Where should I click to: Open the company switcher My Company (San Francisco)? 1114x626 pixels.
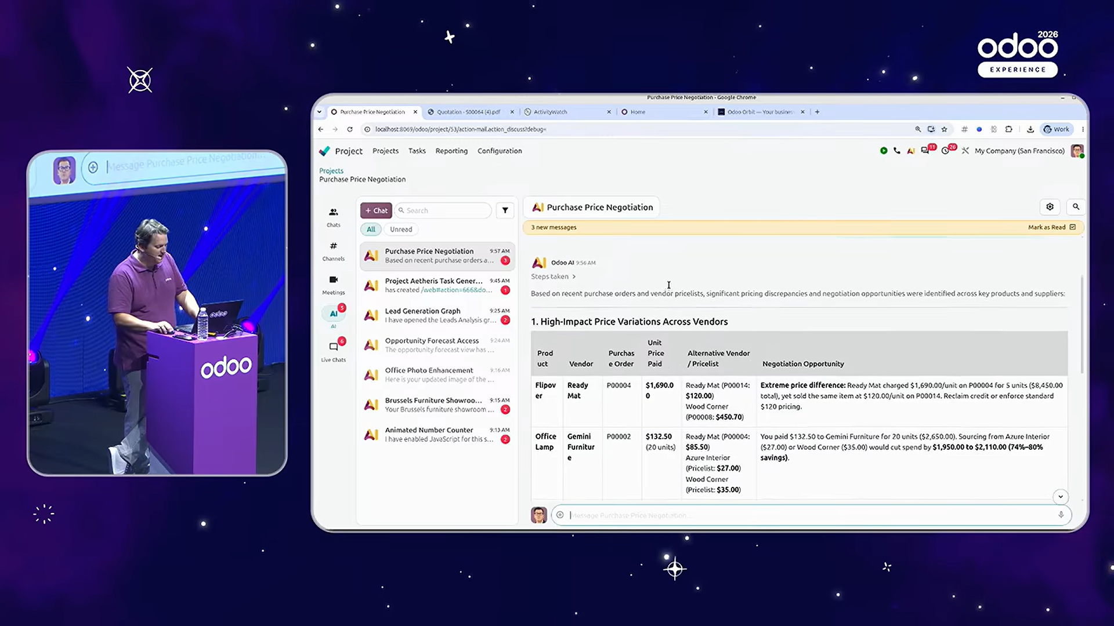[1019, 151]
